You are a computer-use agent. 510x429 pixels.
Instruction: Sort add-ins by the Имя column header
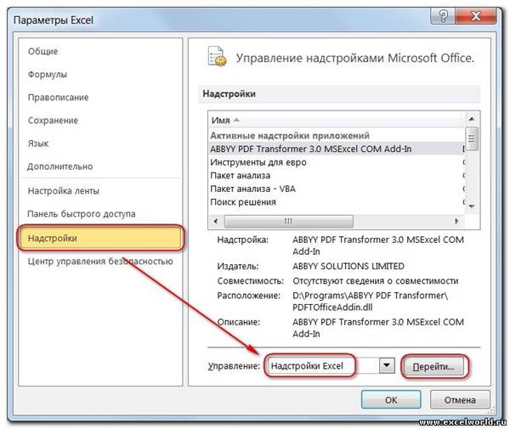335,121
